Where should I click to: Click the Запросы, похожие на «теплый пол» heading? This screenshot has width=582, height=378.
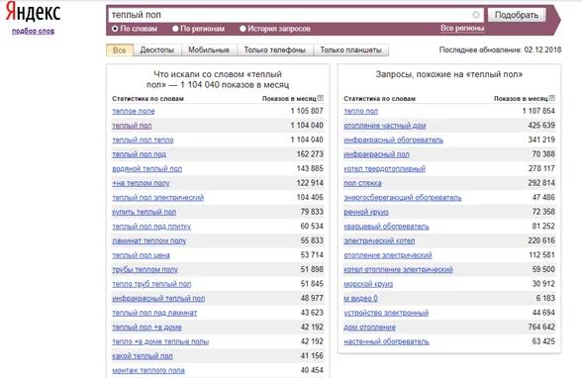click(x=449, y=74)
